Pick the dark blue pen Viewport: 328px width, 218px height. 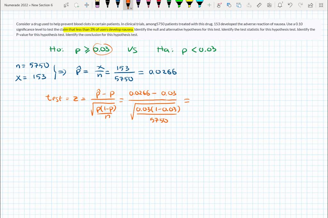click(118, 4)
